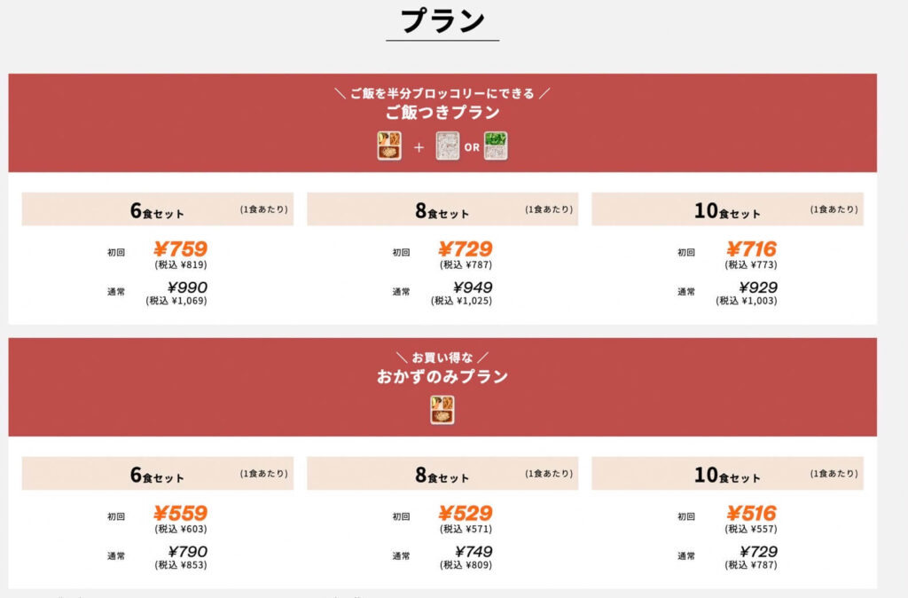
Task: Click the OR label between rice trays
Action: click(x=472, y=146)
